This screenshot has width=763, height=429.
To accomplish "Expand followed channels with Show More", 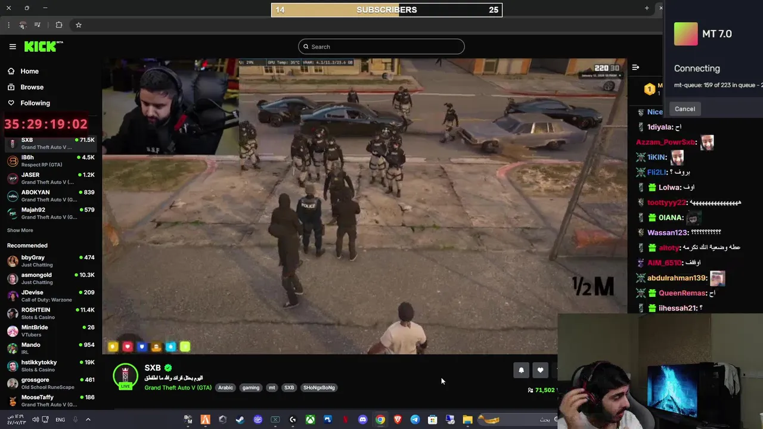I will tap(20, 230).
